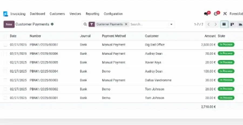The width and height of the screenshot is (243, 125).
Task: Select checkbox for payment PBNK1/2025/00007
Action: [x=5, y=45]
